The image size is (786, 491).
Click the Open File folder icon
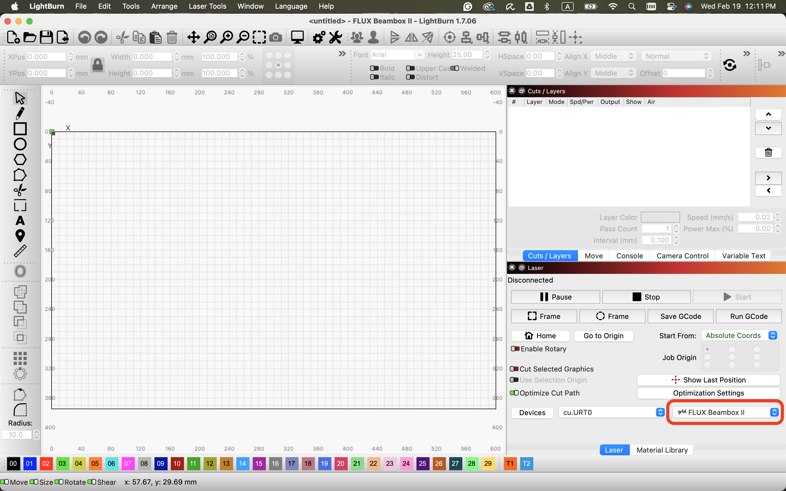29,37
